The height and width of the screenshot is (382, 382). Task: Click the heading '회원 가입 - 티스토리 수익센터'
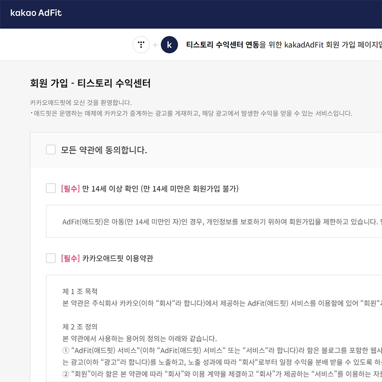90,83
